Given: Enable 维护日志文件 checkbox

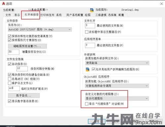Looking at the screenshot, I should pos(10,83).
